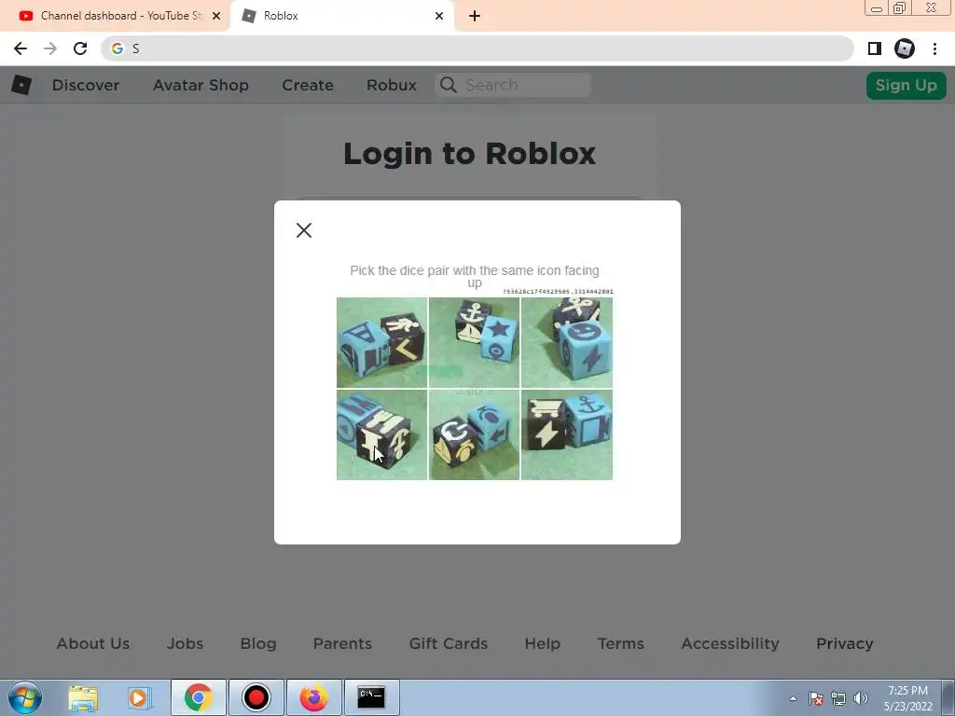Switch to the YouTube Studio Channel dashboard tab
Image resolution: width=955 pixels, height=716 pixels.
click(115, 16)
